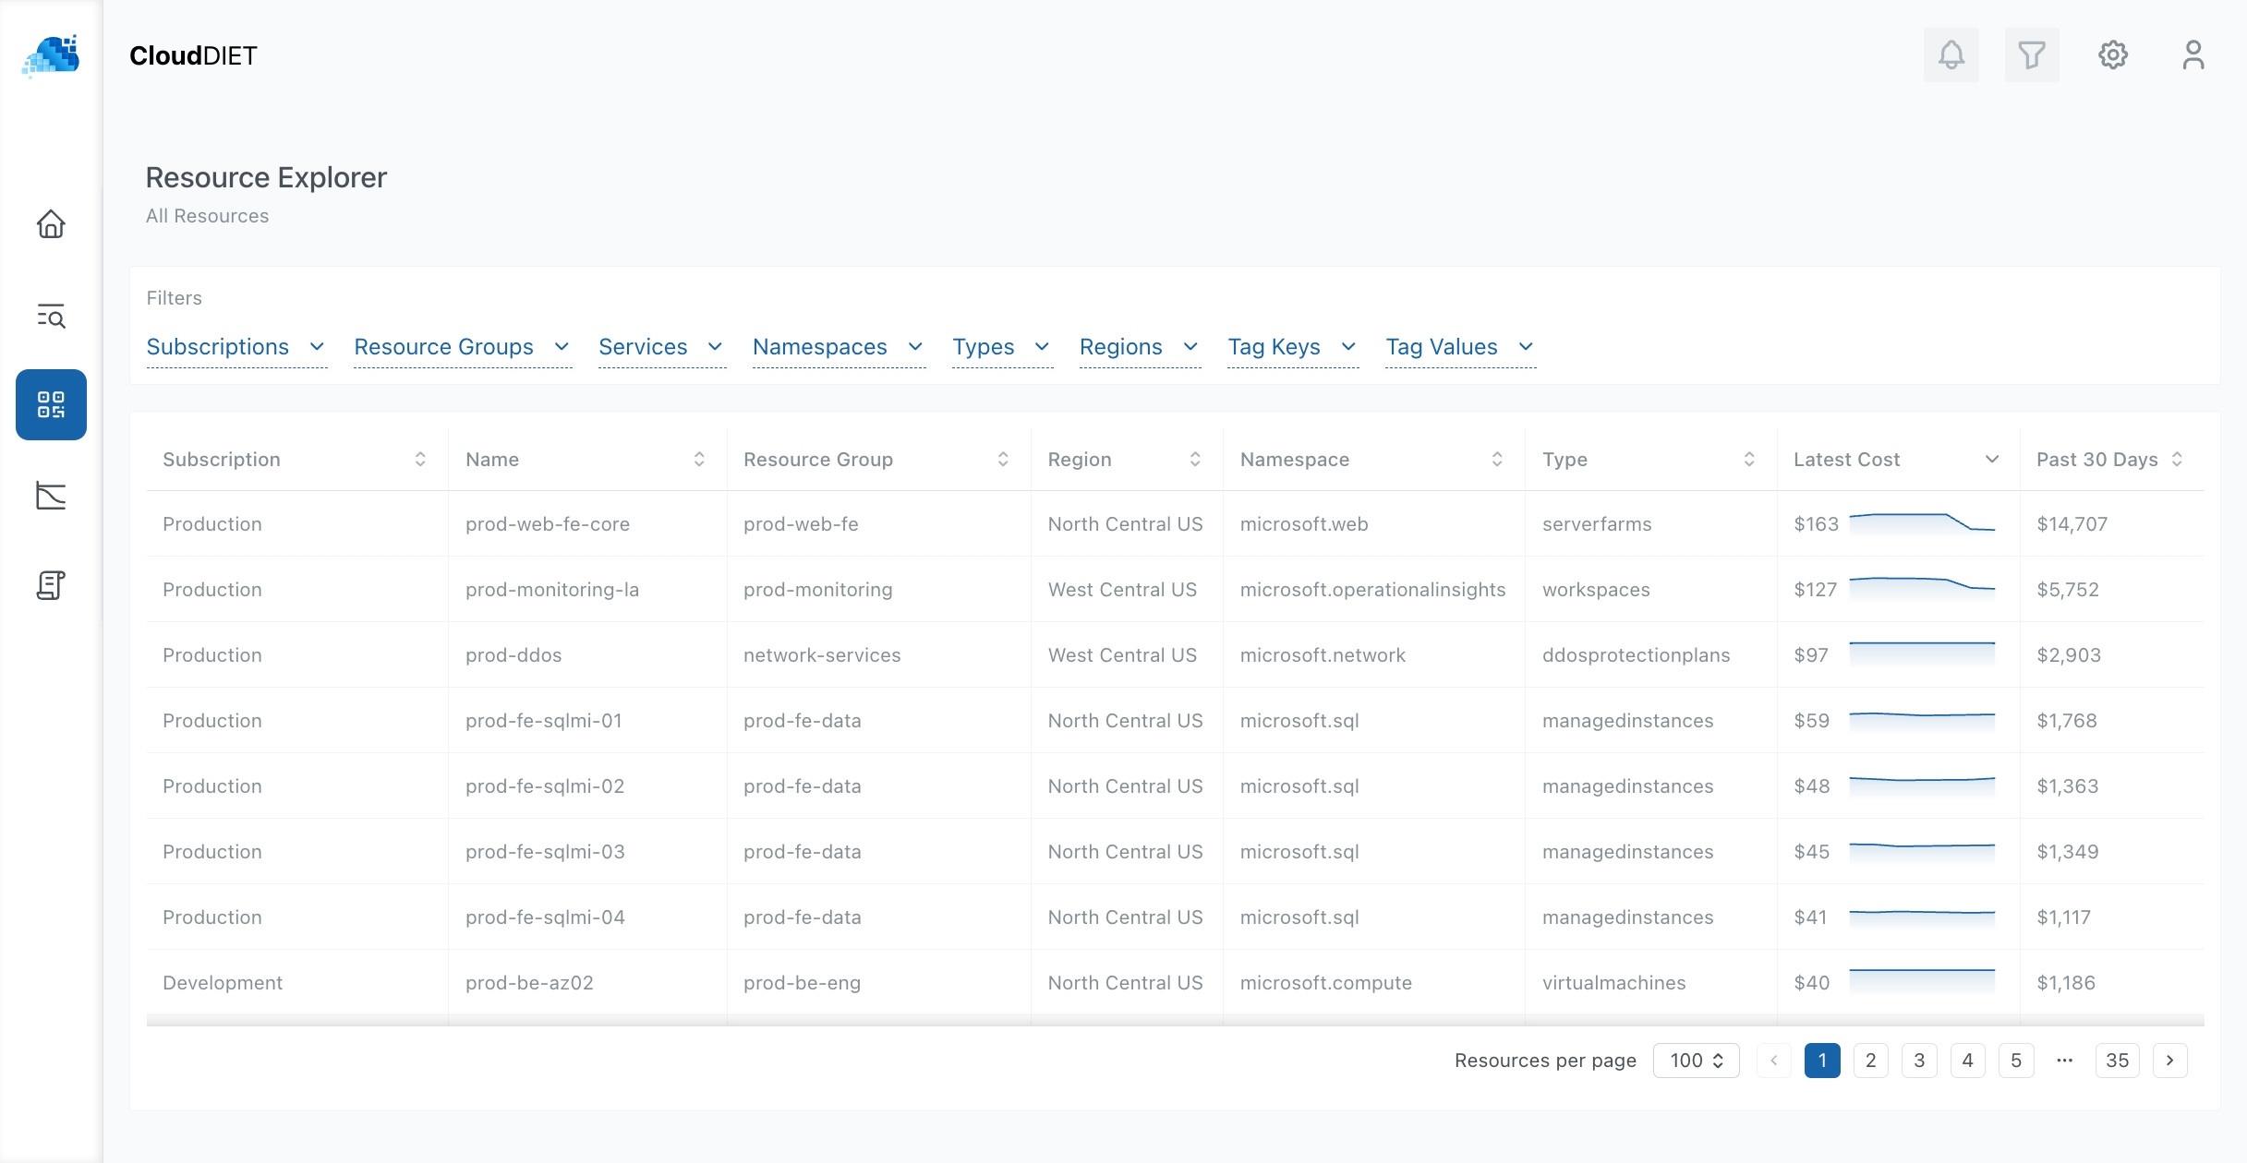This screenshot has height=1163, width=2247.
Task: Toggle sort on Past 30 Days column
Action: (x=2177, y=460)
